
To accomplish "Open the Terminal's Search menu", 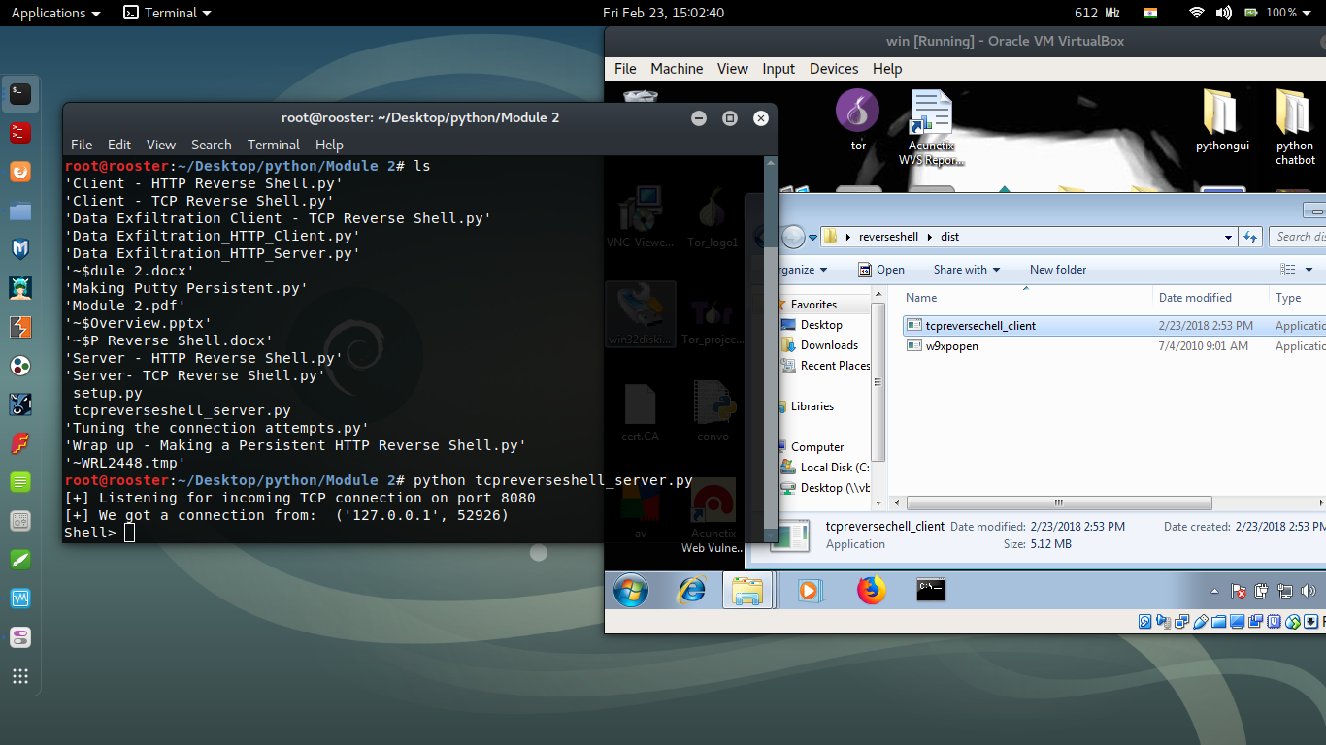I will (x=211, y=144).
